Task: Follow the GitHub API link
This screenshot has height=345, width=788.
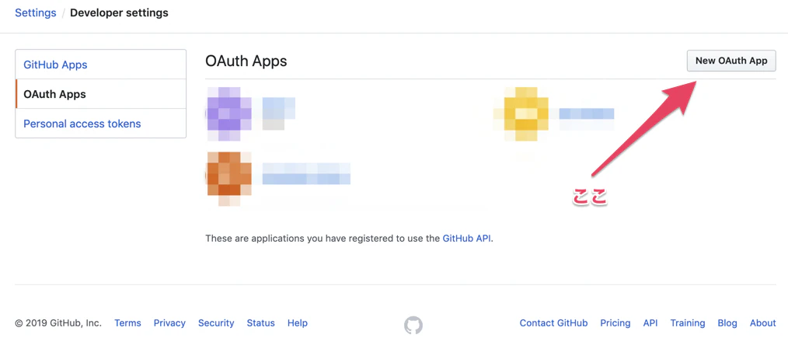Action: point(466,238)
